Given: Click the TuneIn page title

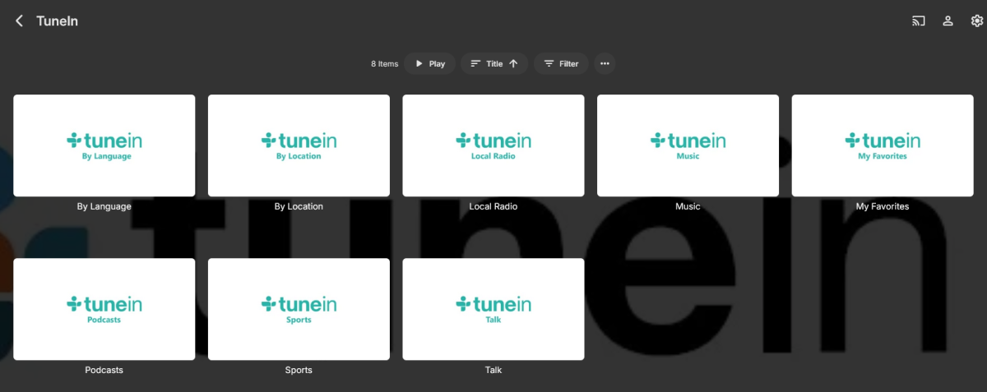Looking at the screenshot, I should (x=58, y=21).
